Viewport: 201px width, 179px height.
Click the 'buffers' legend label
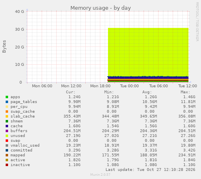pos(19,131)
